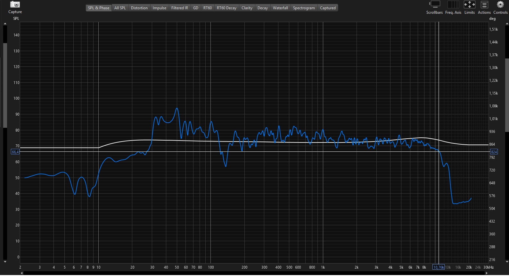Screen dimensions: 509x276
Task: Switch to the Impulse tab
Action: (x=160, y=8)
